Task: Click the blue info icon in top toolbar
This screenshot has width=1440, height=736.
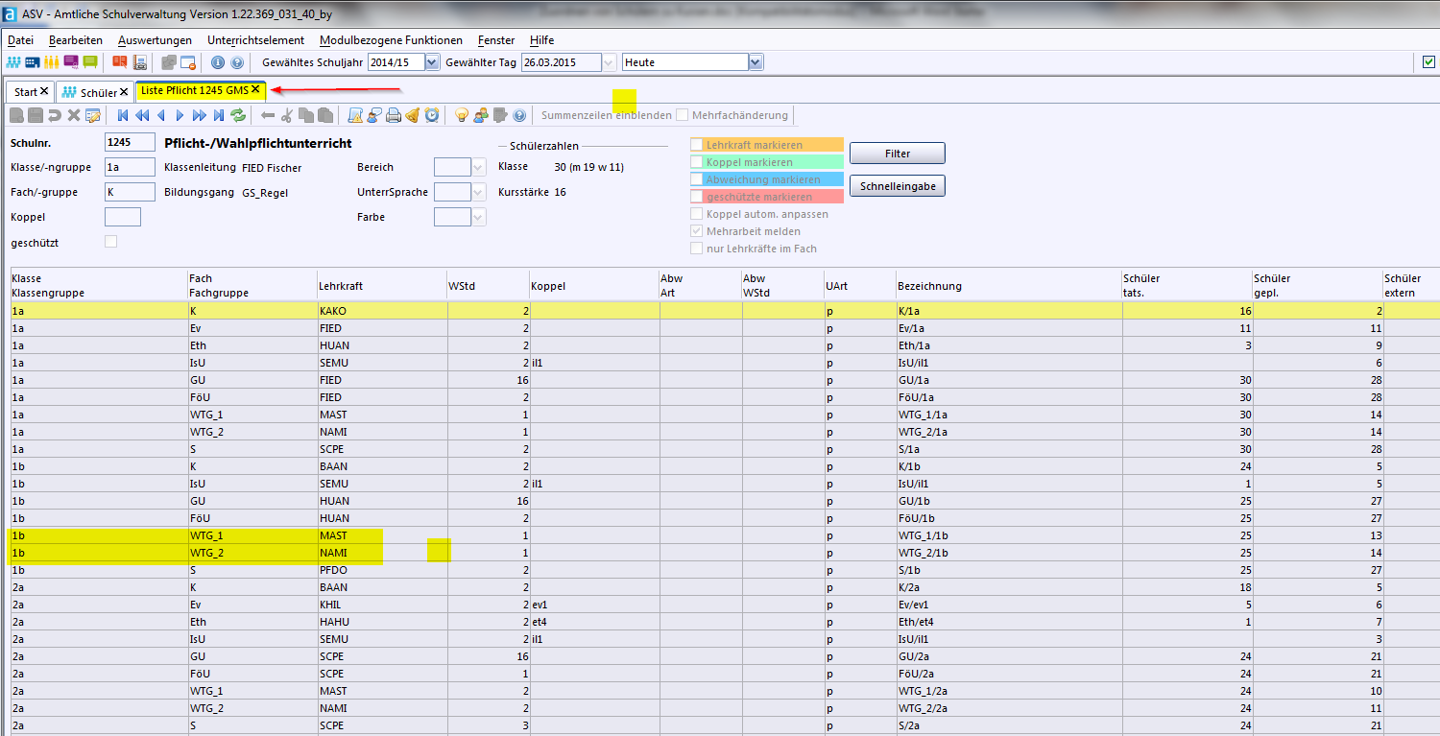Action: pyautogui.click(x=218, y=62)
